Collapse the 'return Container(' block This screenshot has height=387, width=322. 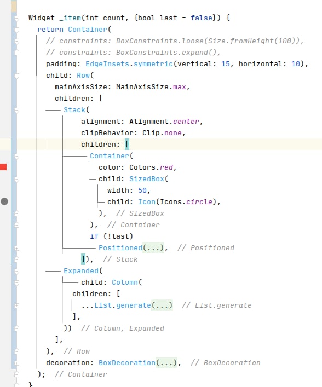tap(16, 30)
